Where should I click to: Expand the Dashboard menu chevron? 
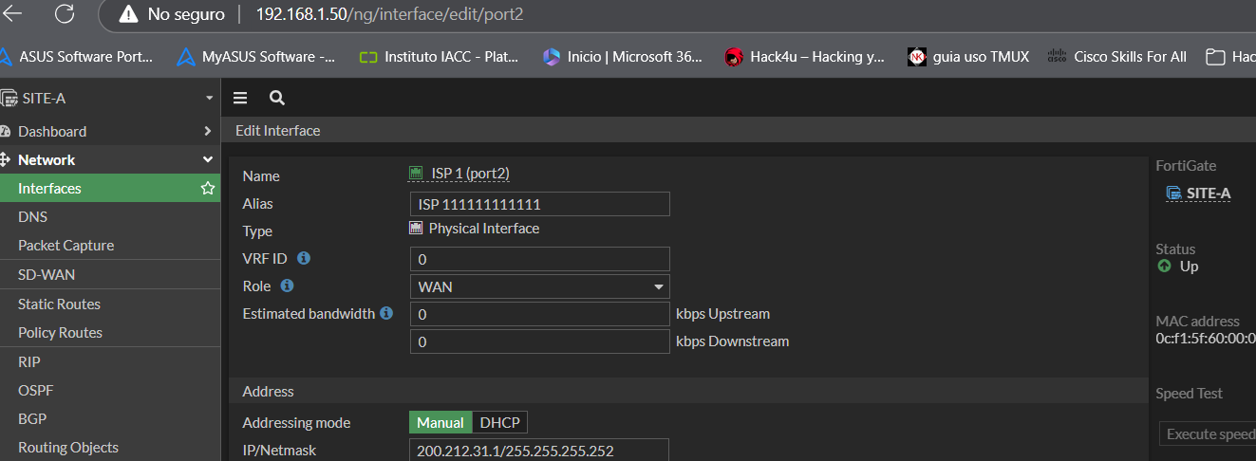pos(208,132)
